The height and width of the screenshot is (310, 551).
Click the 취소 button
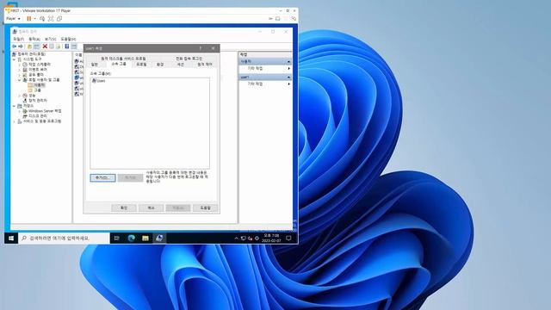[x=152, y=208]
